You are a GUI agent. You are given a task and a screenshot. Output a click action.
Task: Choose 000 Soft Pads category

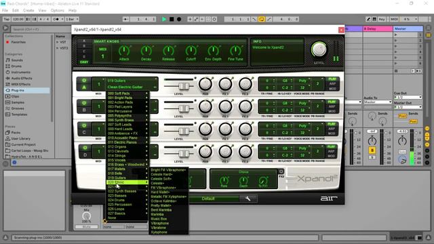127,94
